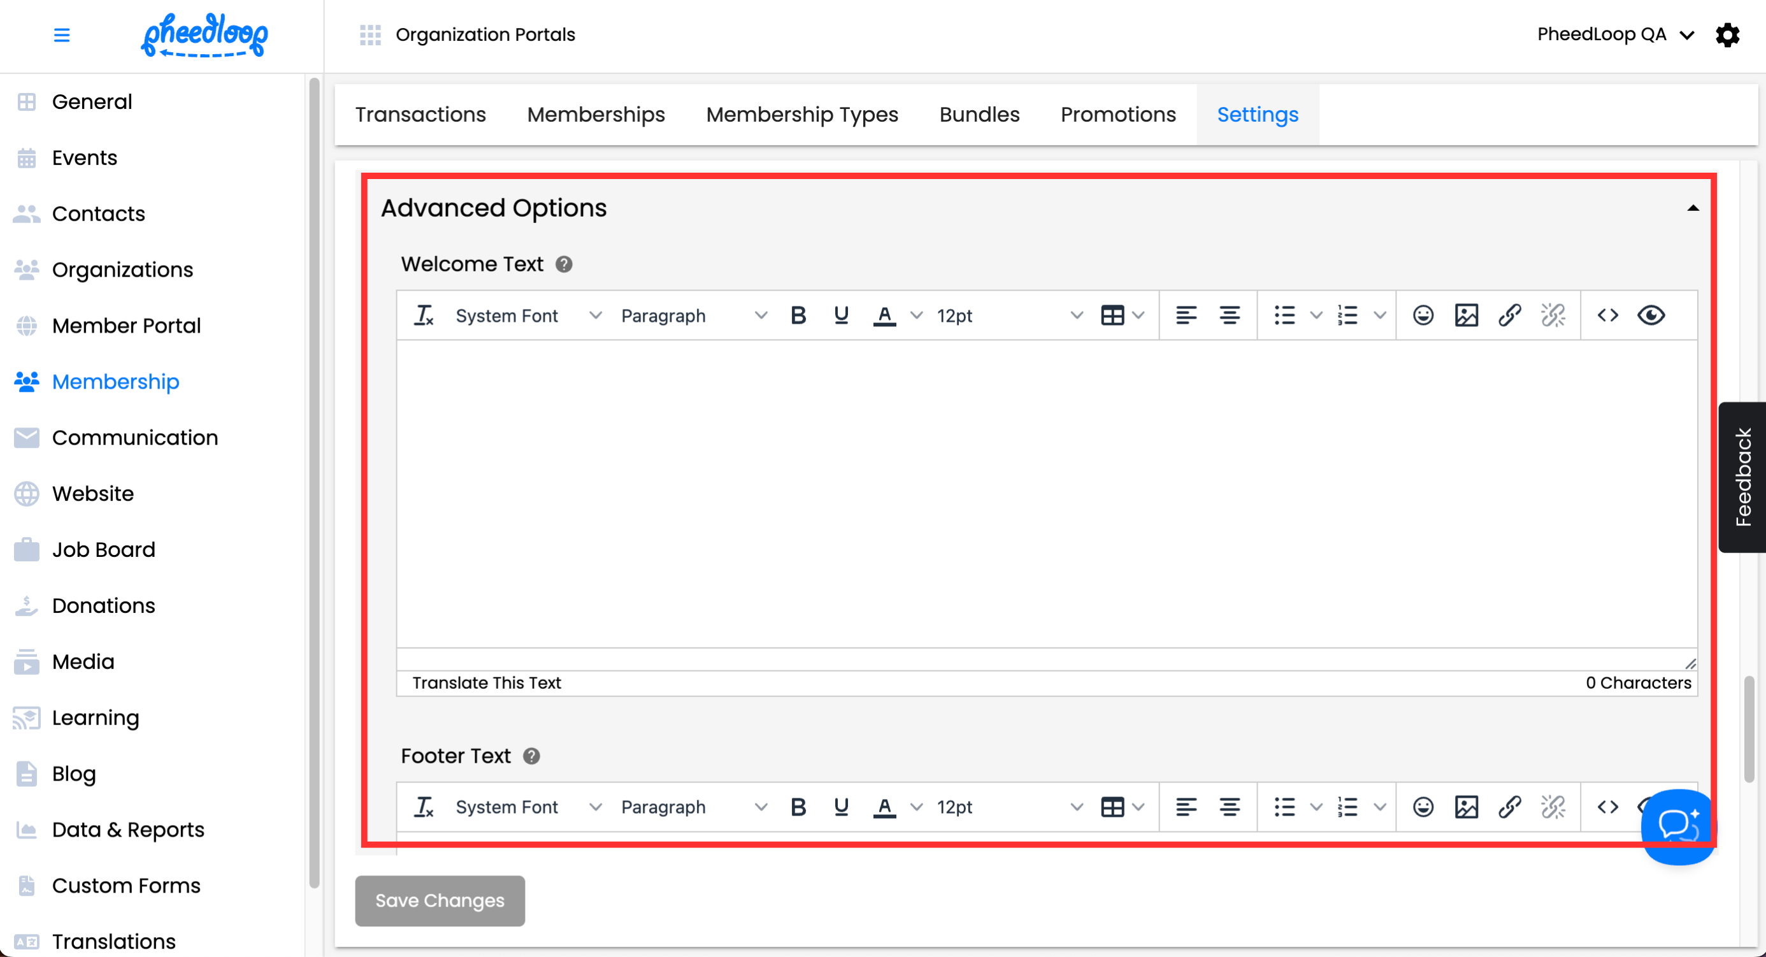Insert emoji in Welcome Text editor
The width and height of the screenshot is (1766, 957).
(1423, 315)
